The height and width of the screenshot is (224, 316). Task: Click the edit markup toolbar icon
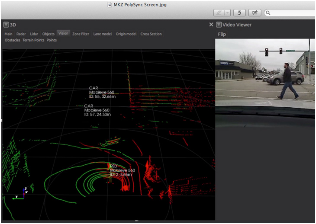point(255,13)
